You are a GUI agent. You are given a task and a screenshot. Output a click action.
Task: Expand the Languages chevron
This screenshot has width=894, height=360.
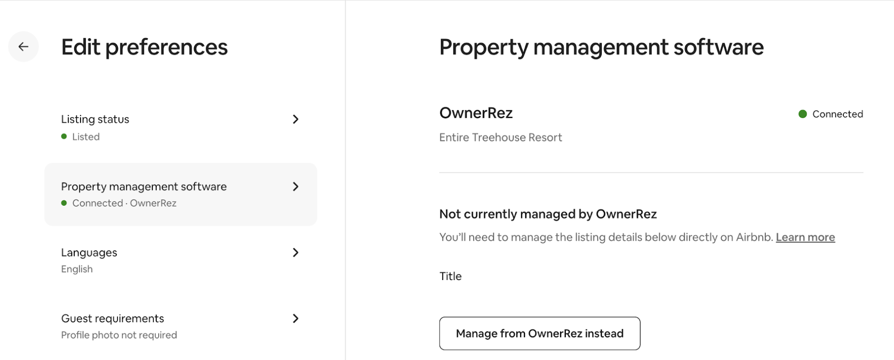pos(296,252)
